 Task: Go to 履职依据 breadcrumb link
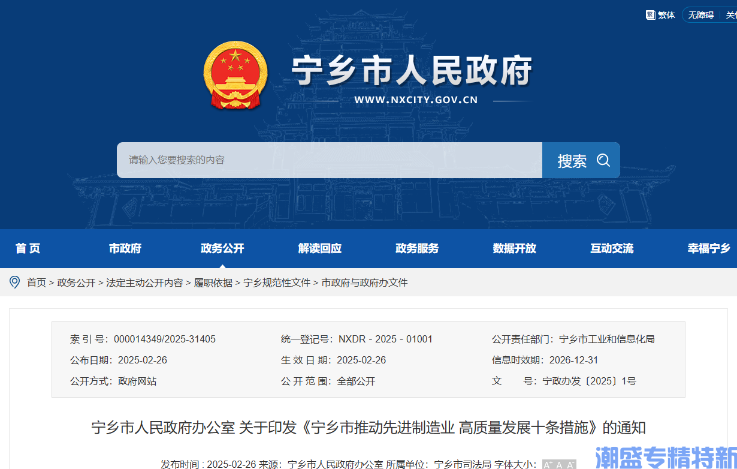point(213,282)
